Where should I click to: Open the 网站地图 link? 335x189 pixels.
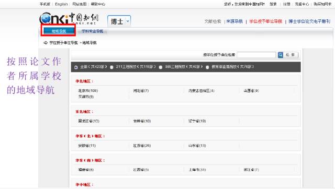(80, 4)
